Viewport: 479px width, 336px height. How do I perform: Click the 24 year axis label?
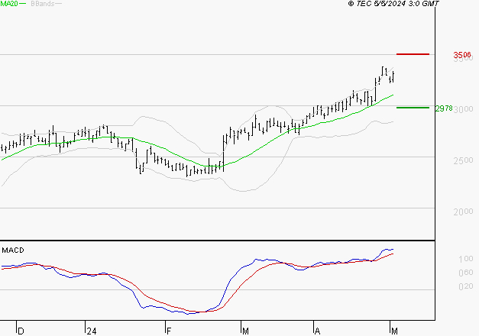92,331
